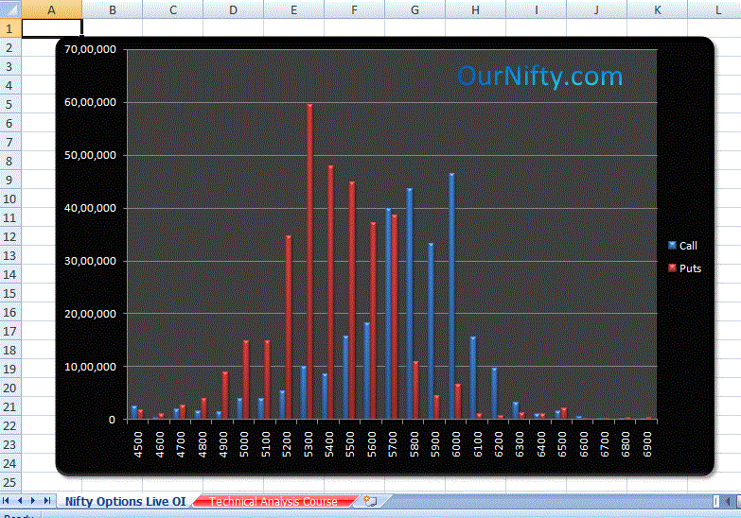This screenshot has height=518, width=741.
Task: Select row 25 header
Action: [x=10, y=483]
